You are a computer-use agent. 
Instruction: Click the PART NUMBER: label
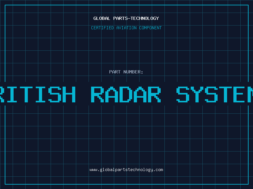[x=126, y=72]
